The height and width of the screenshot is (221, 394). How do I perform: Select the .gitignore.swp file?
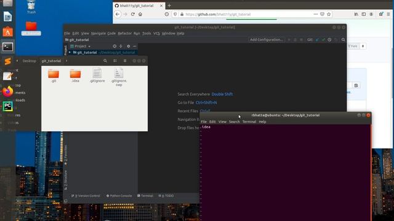point(119,77)
